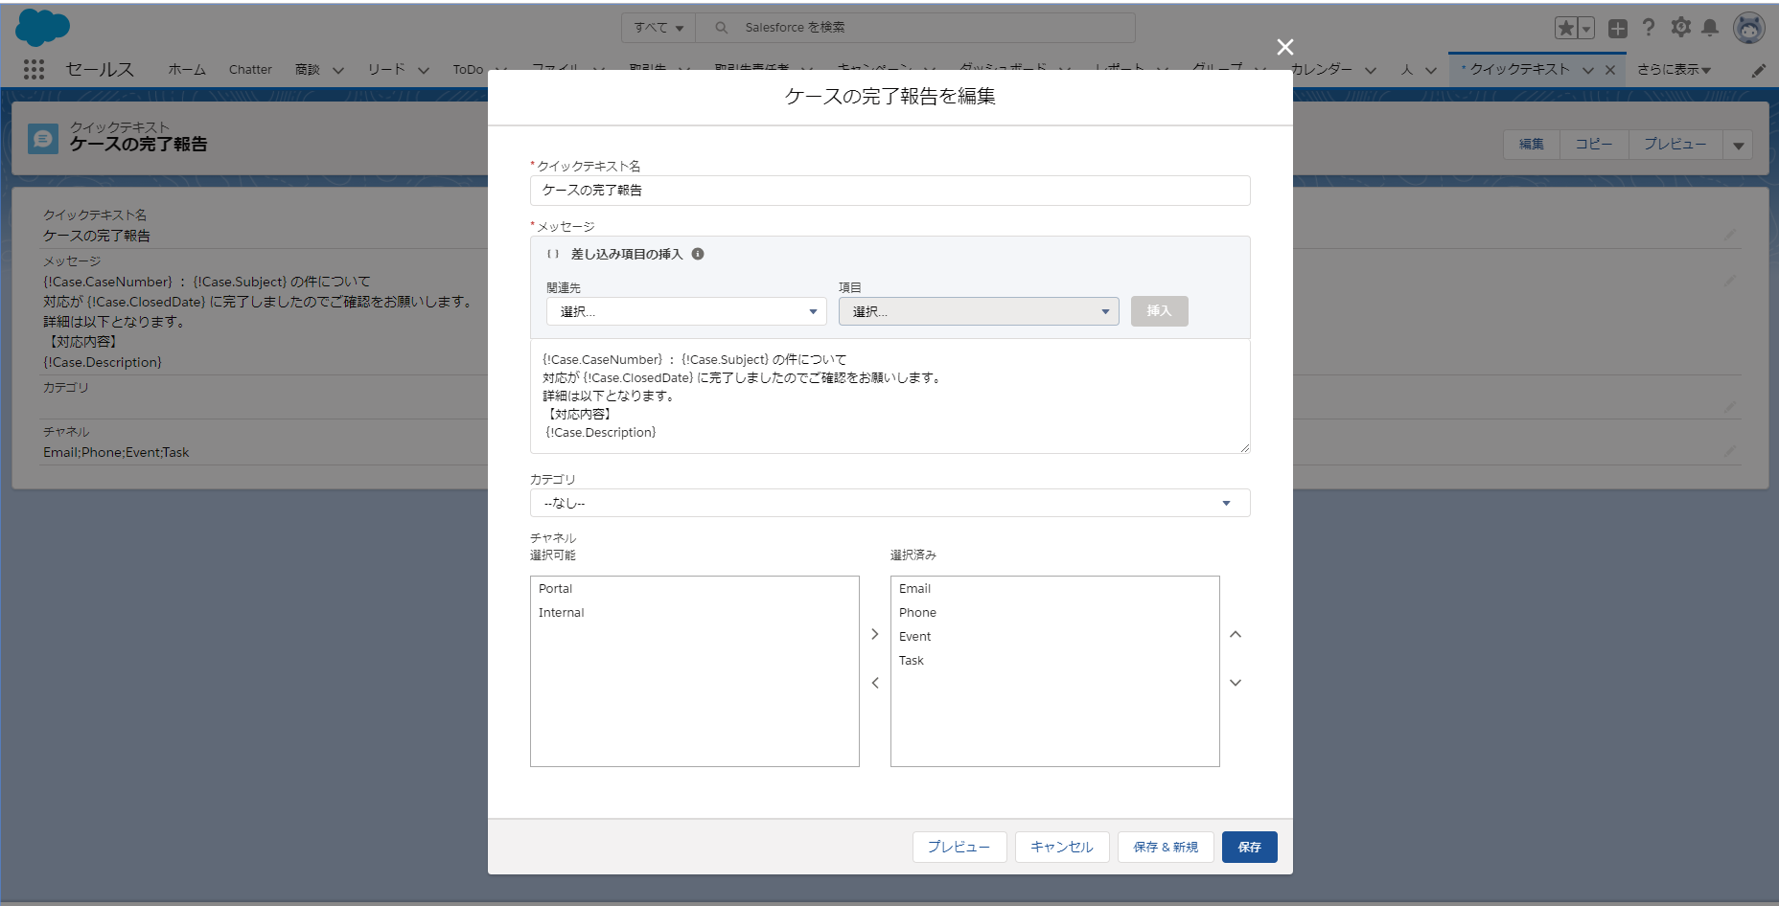Screen dimensions: 1779x906
Task: Open the すべて search scope dropdown
Action: [658, 28]
